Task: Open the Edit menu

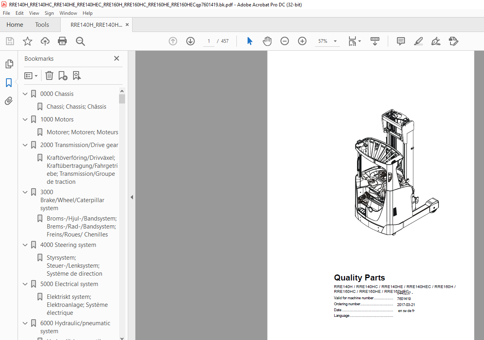Action: tap(20, 13)
